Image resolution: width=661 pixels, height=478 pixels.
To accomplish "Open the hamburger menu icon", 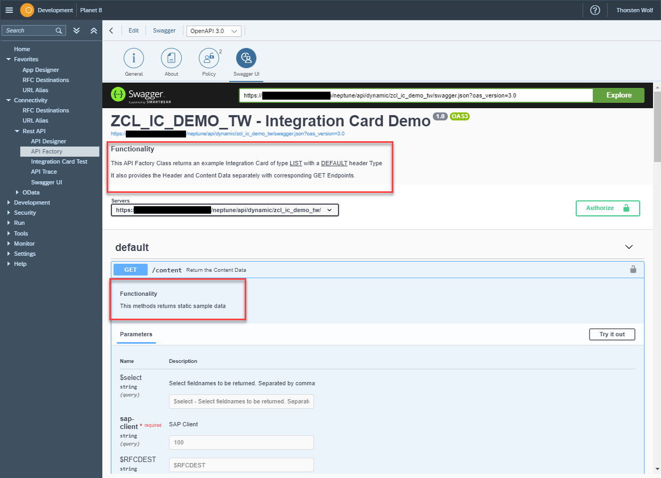I will click(x=9, y=10).
